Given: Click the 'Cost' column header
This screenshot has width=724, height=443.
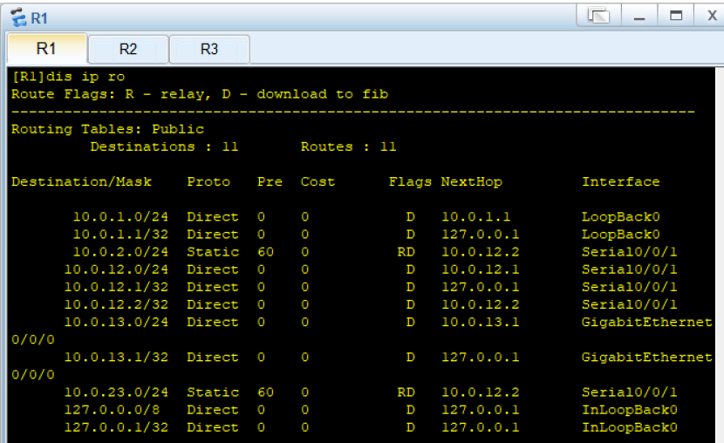Looking at the screenshot, I should [318, 181].
